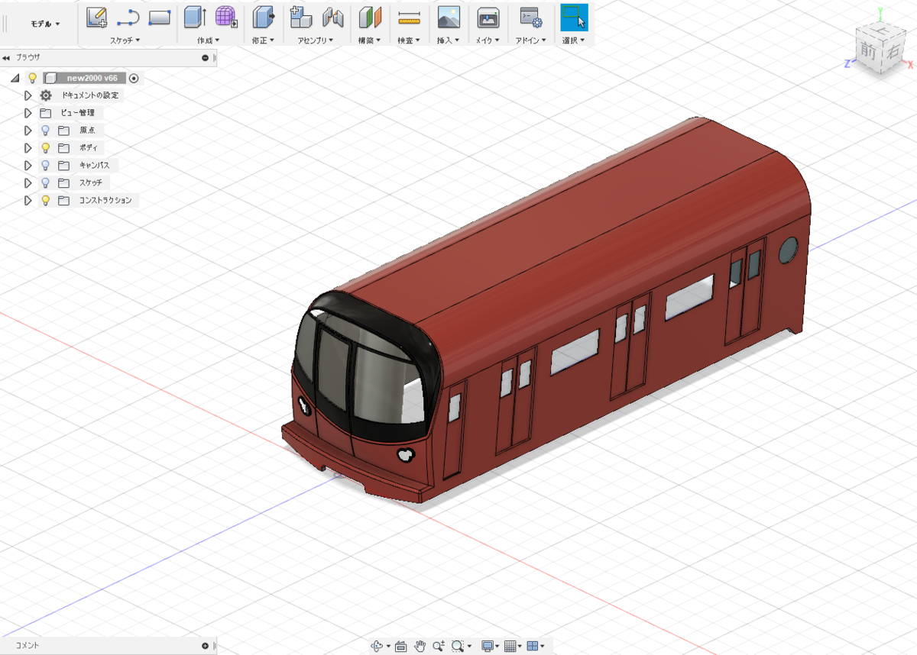This screenshot has height=655, width=917.
Task: Expand the 原点 folder node
Action: click(x=28, y=131)
